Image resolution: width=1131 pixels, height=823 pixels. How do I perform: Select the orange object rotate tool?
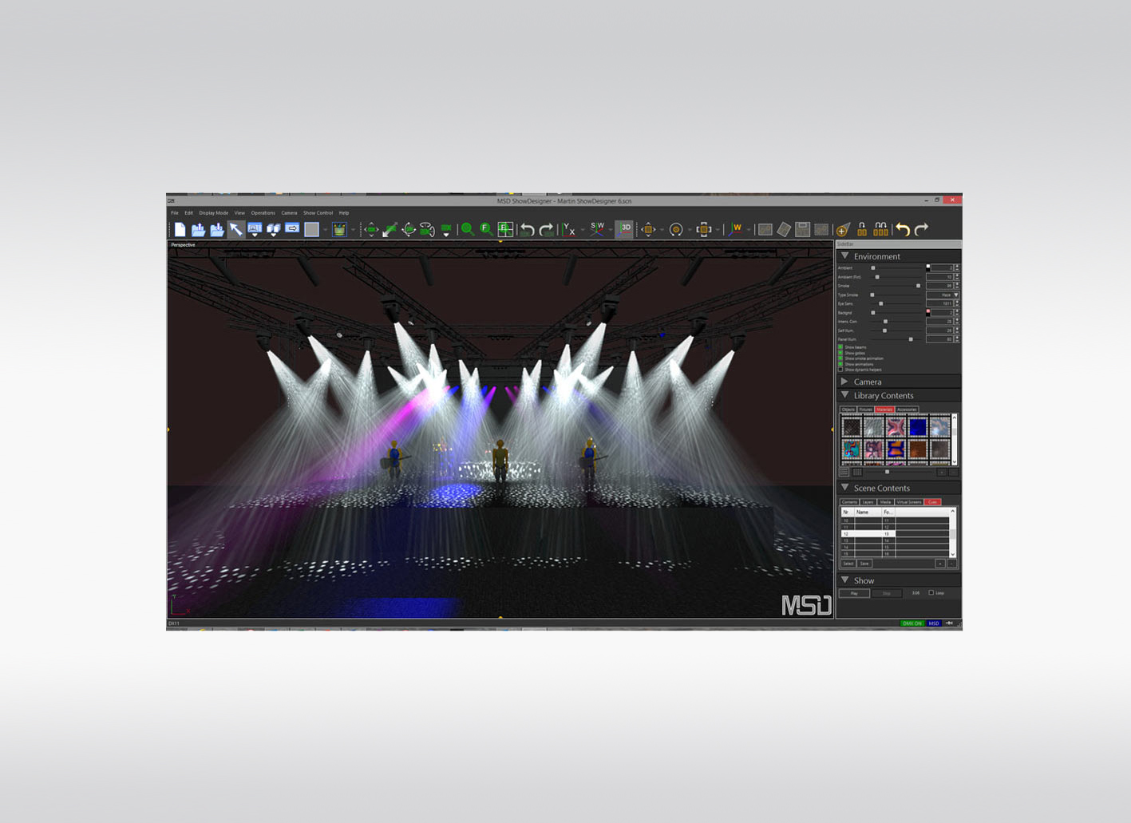coord(675,229)
